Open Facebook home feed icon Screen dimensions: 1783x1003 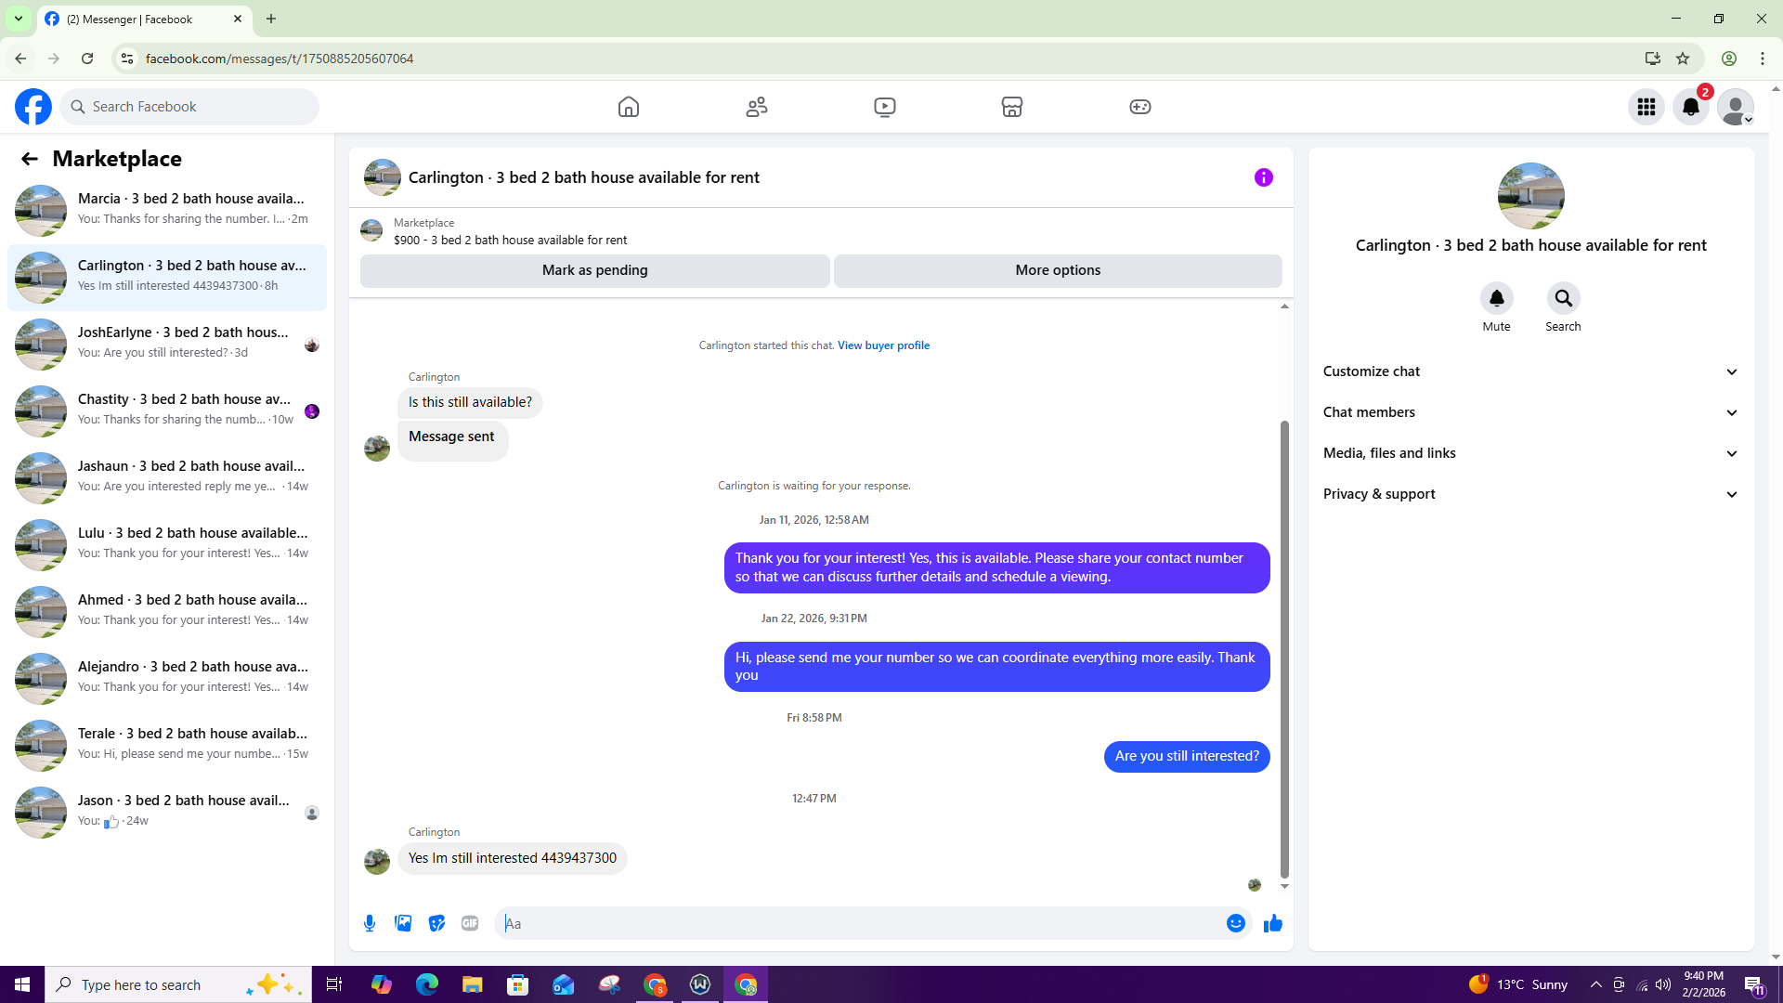tap(629, 107)
